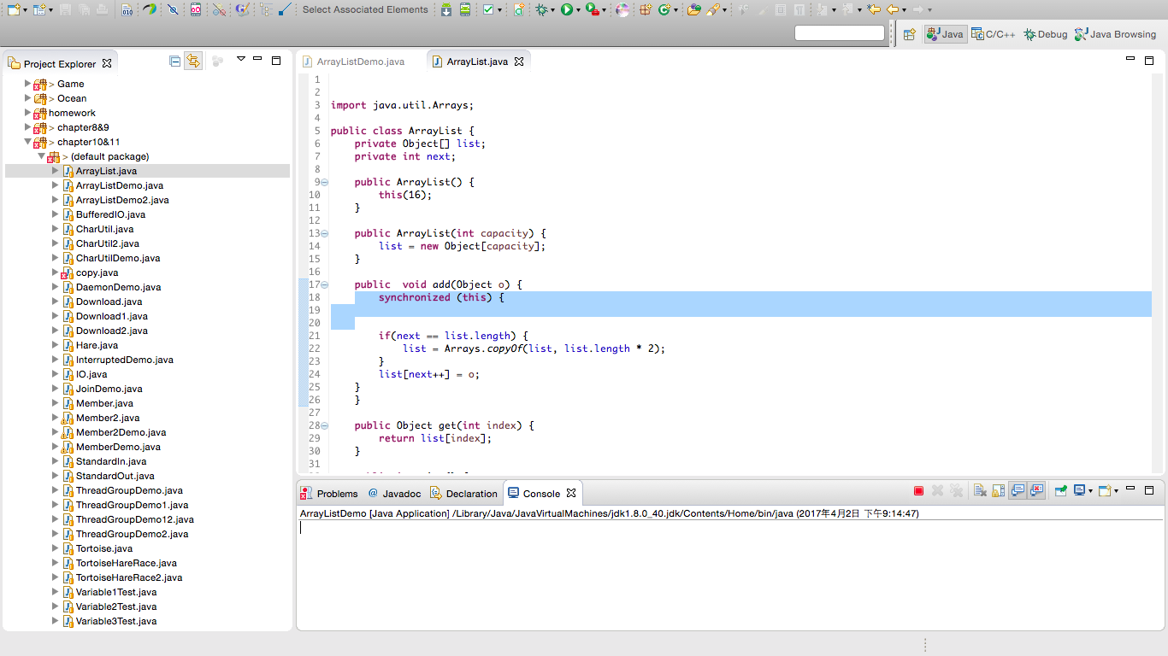Open the Run button dropdown arrow
1168x656 pixels.
point(578,10)
